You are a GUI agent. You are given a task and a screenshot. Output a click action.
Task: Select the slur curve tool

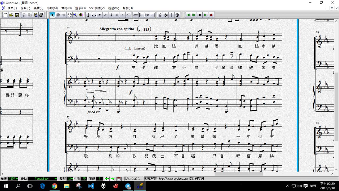tap(128, 15)
